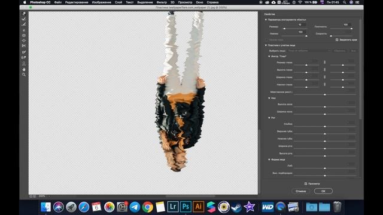Launch Illustrator from the dock

pyautogui.click(x=198, y=207)
